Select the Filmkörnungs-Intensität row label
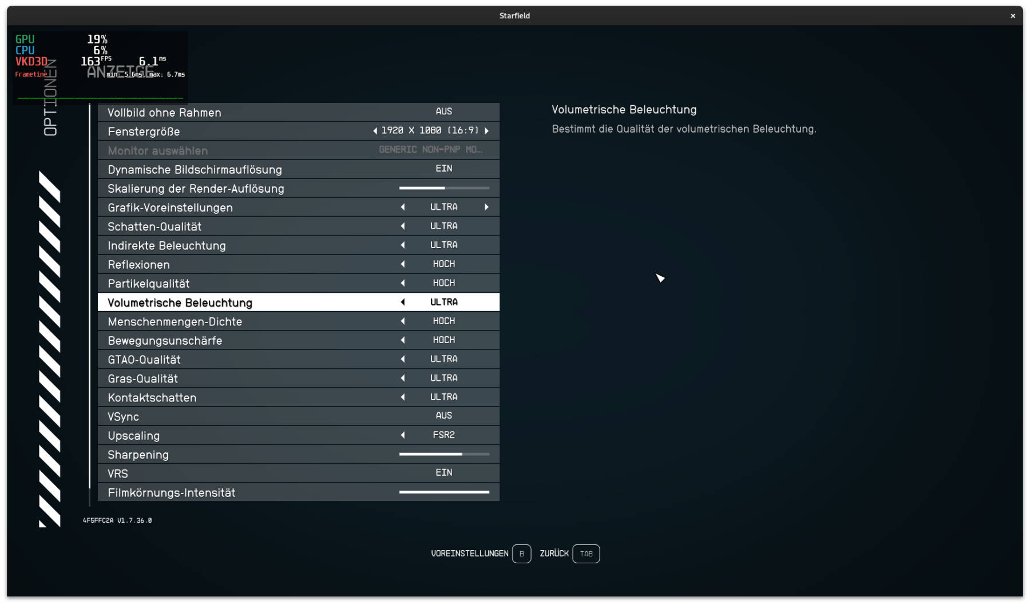 point(171,492)
